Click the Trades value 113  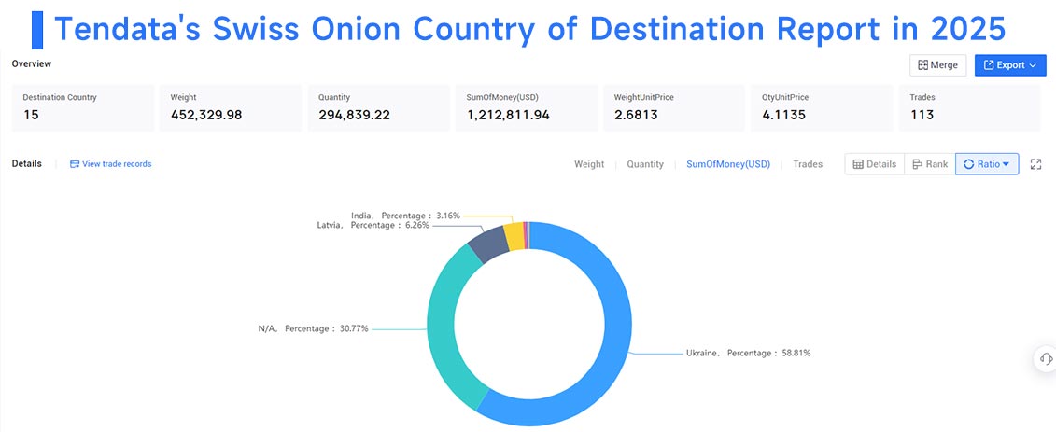click(922, 115)
